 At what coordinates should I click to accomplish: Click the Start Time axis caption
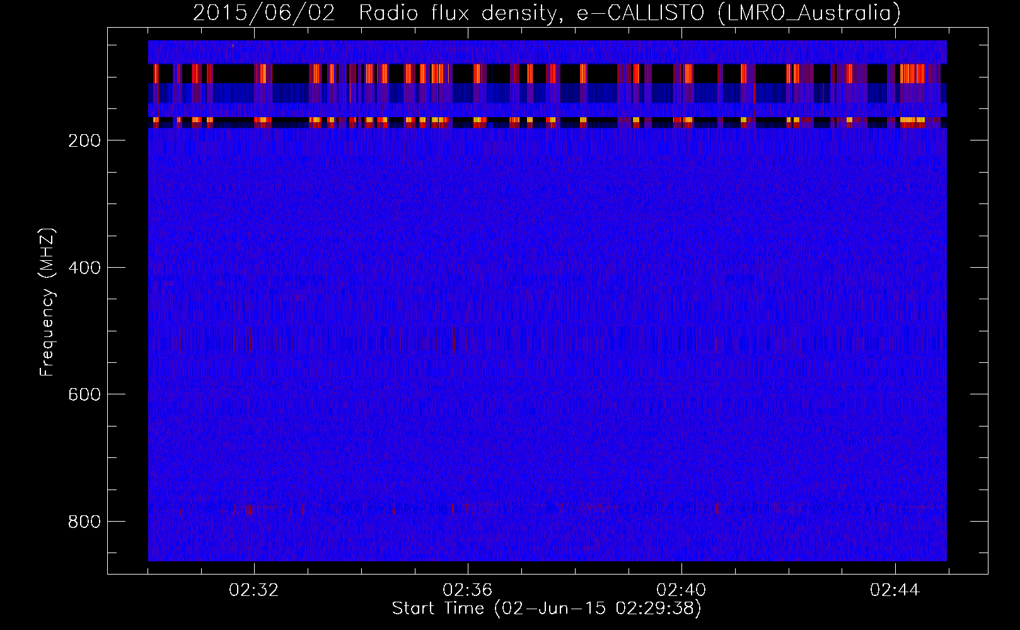[x=547, y=609]
